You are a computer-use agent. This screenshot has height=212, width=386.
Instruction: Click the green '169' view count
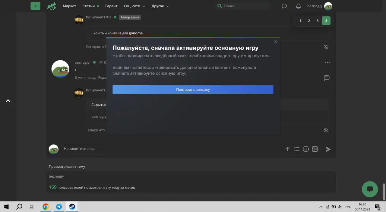pos(52,187)
